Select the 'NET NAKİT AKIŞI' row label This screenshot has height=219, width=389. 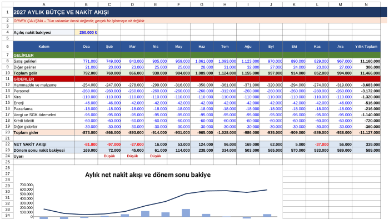44,144
